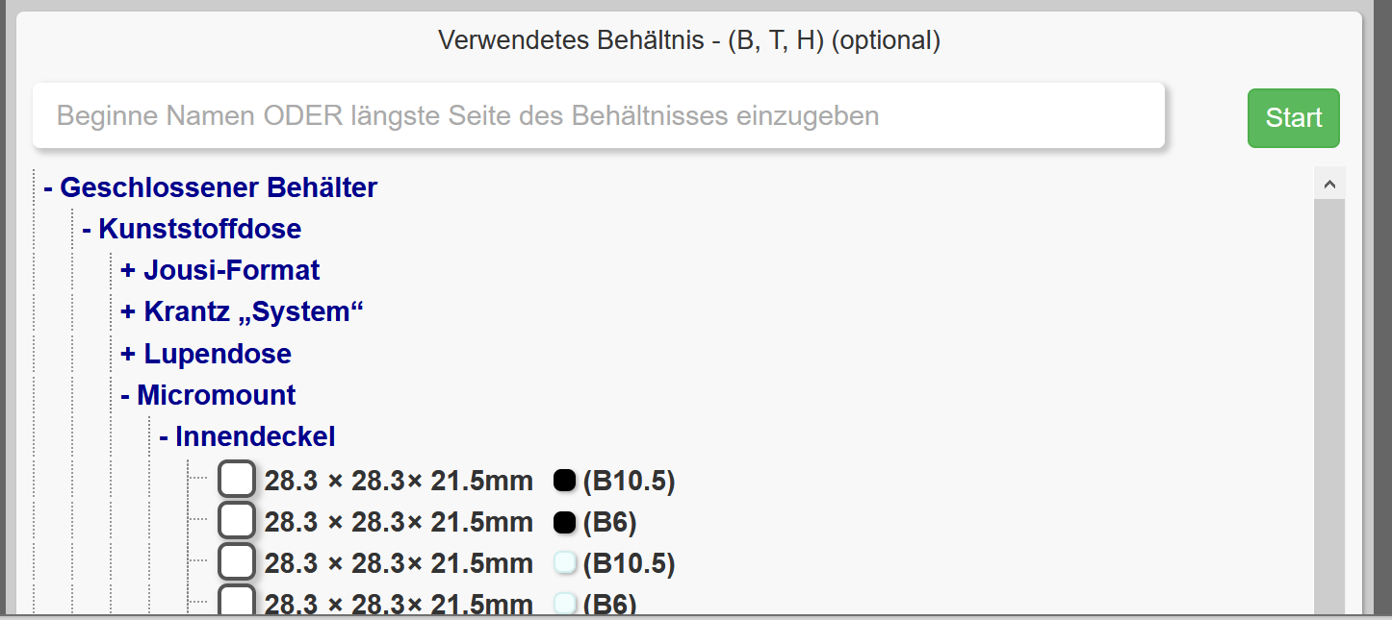
Task: Select the black 28.3 × 28.3× 21.5mm (B10.5) label
Action: (399, 480)
